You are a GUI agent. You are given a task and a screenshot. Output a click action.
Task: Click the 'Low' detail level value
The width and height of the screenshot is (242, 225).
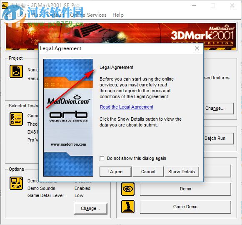click(79, 195)
